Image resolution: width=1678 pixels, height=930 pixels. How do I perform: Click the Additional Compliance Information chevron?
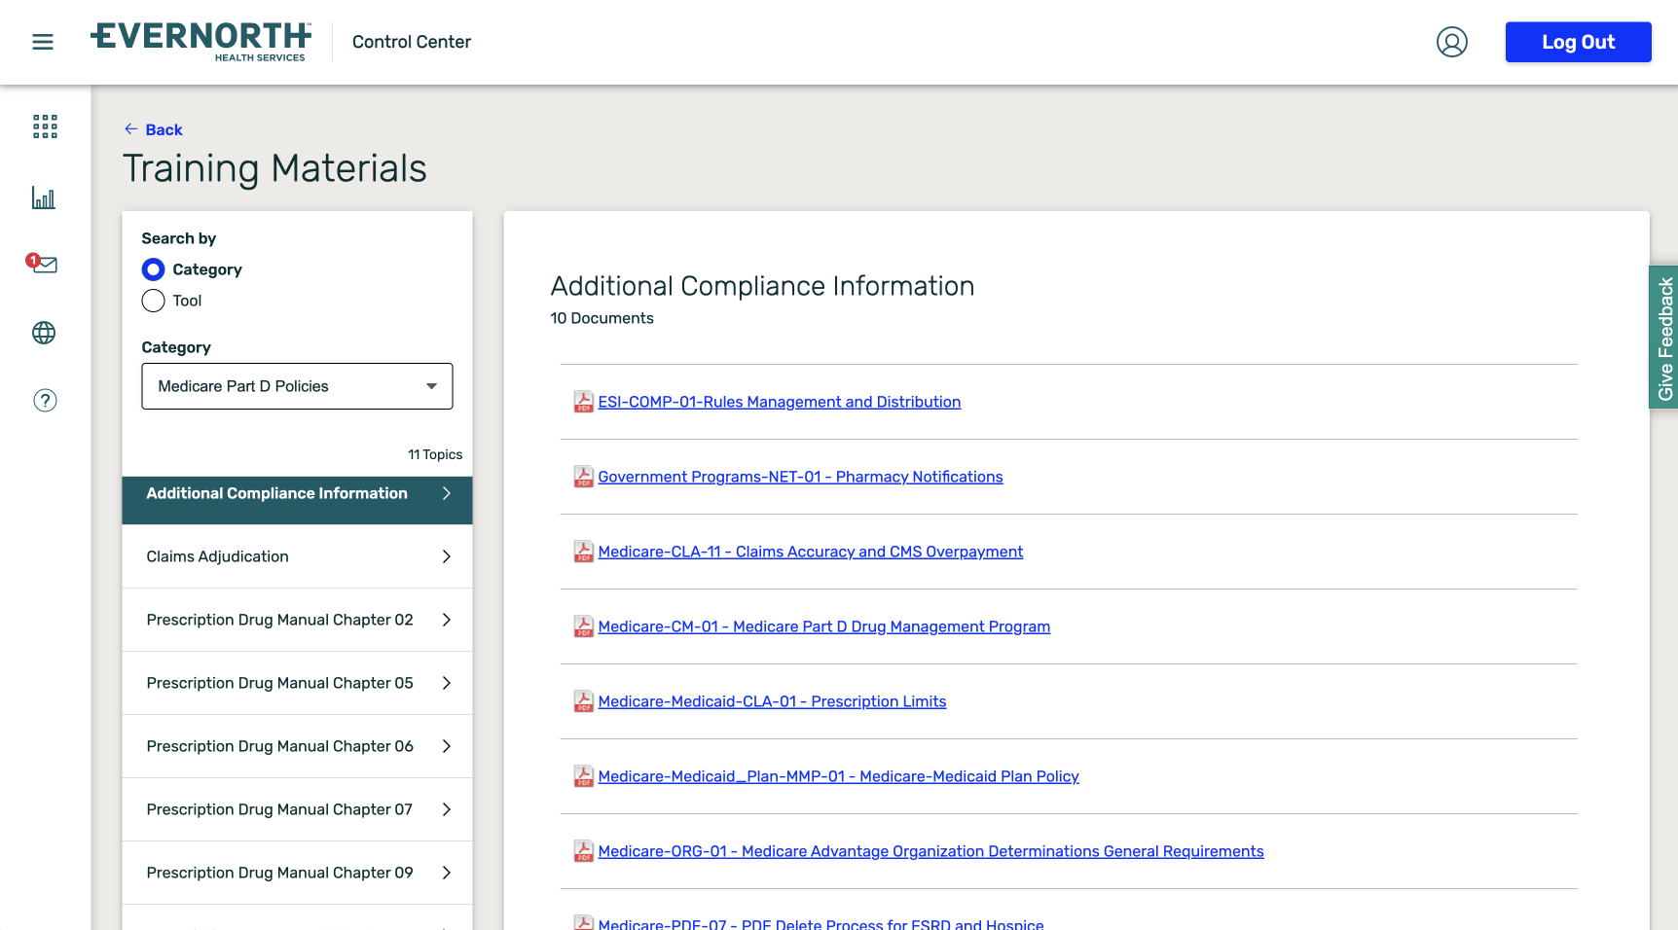447,493
